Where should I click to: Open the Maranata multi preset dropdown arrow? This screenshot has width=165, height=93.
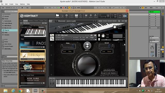pyautogui.click(x=56, y=21)
